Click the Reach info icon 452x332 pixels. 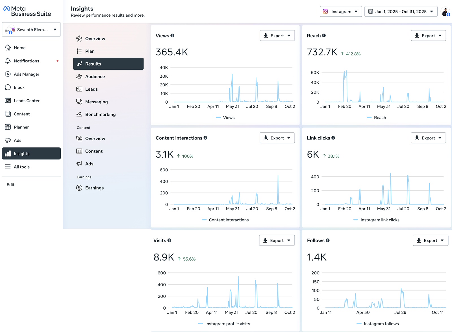pos(324,36)
